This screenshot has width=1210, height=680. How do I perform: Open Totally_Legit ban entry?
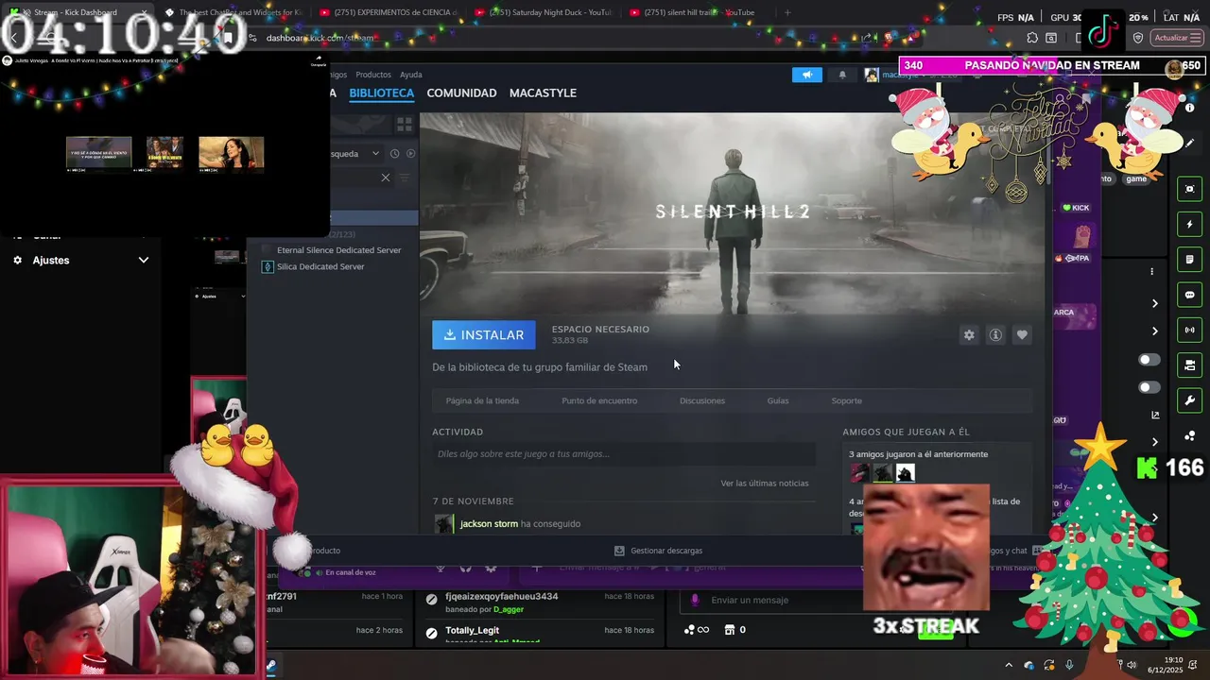[x=539, y=633]
